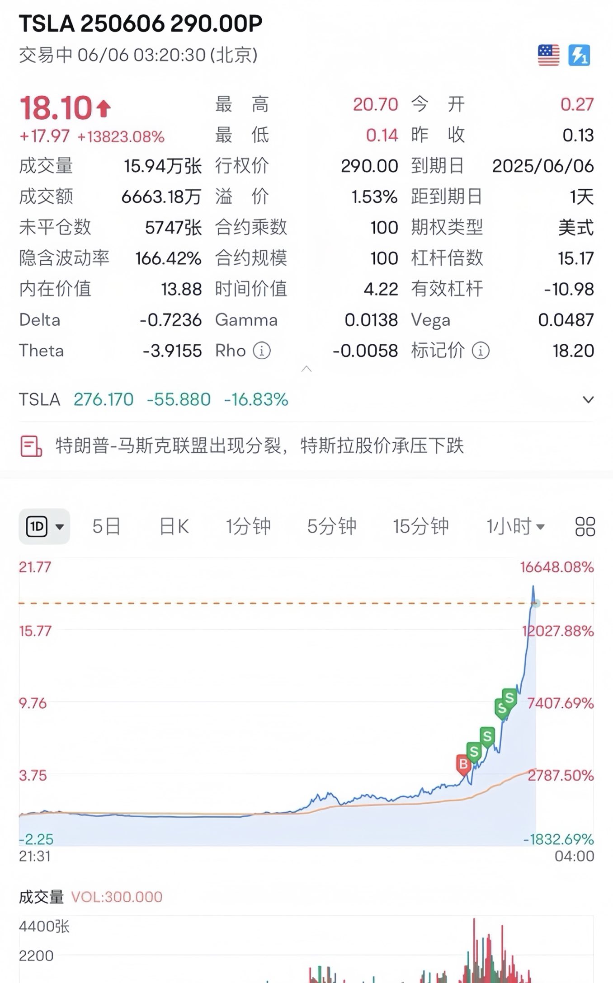The image size is (613, 983).
Task: Select the 1分钟 interval
Action: point(248,526)
